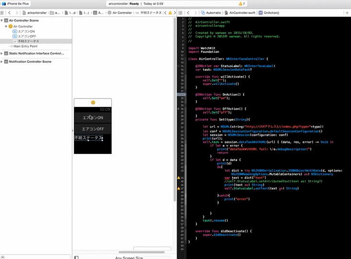Click WKInterfaceController class name in code

coord(245,59)
